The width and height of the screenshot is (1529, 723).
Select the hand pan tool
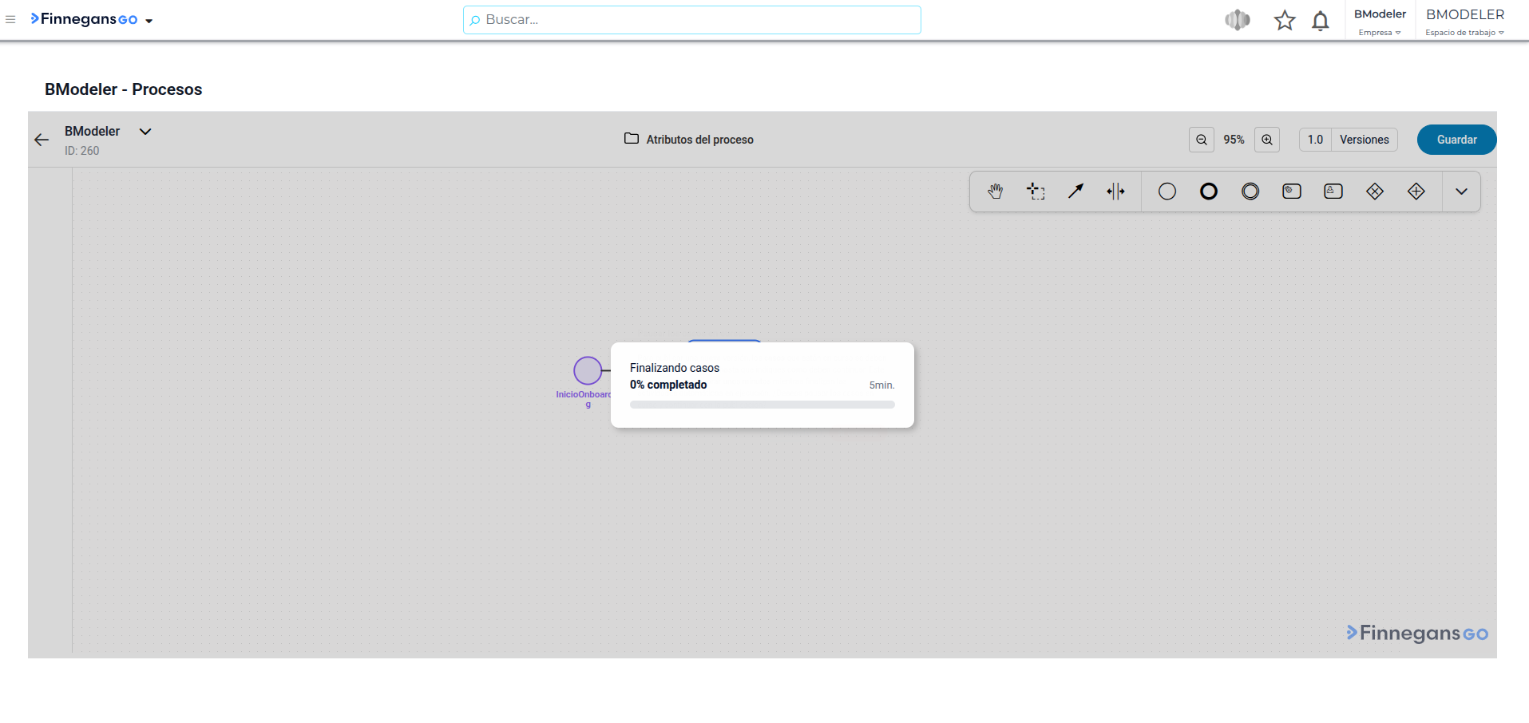click(x=995, y=192)
